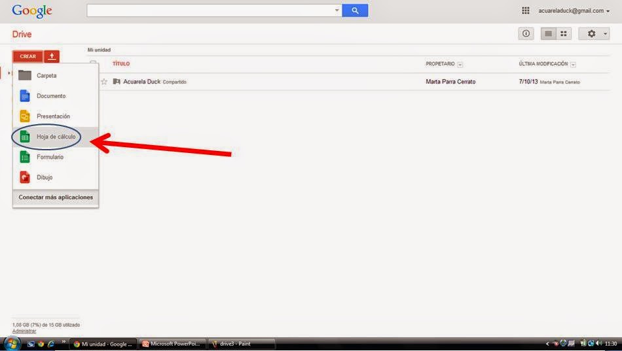
Task: Click the Administrar storage link
Action: (24, 331)
